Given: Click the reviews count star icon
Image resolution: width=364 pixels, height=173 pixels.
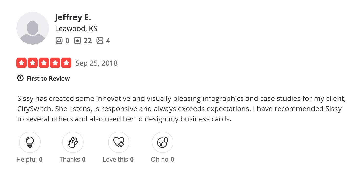Looking at the screenshot, I should 77,41.
